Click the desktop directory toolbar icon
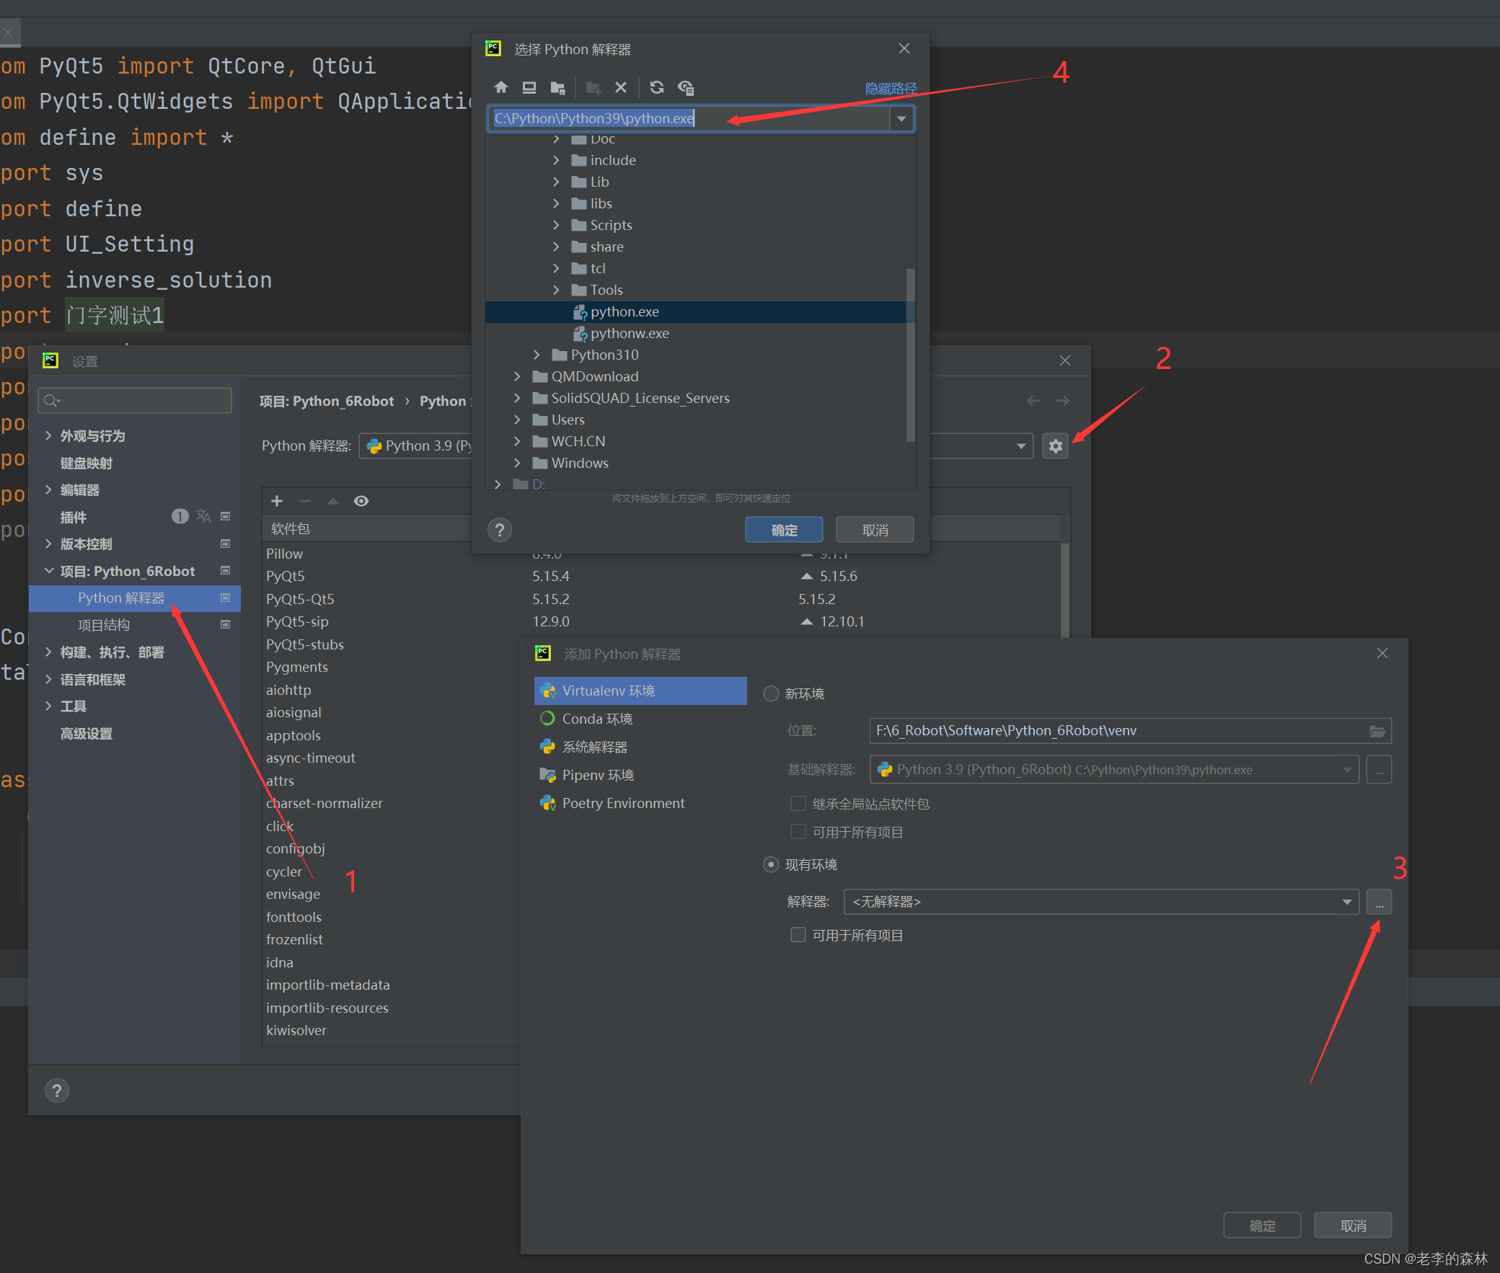This screenshot has width=1500, height=1273. pyautogui.click(x=529, y=87)
